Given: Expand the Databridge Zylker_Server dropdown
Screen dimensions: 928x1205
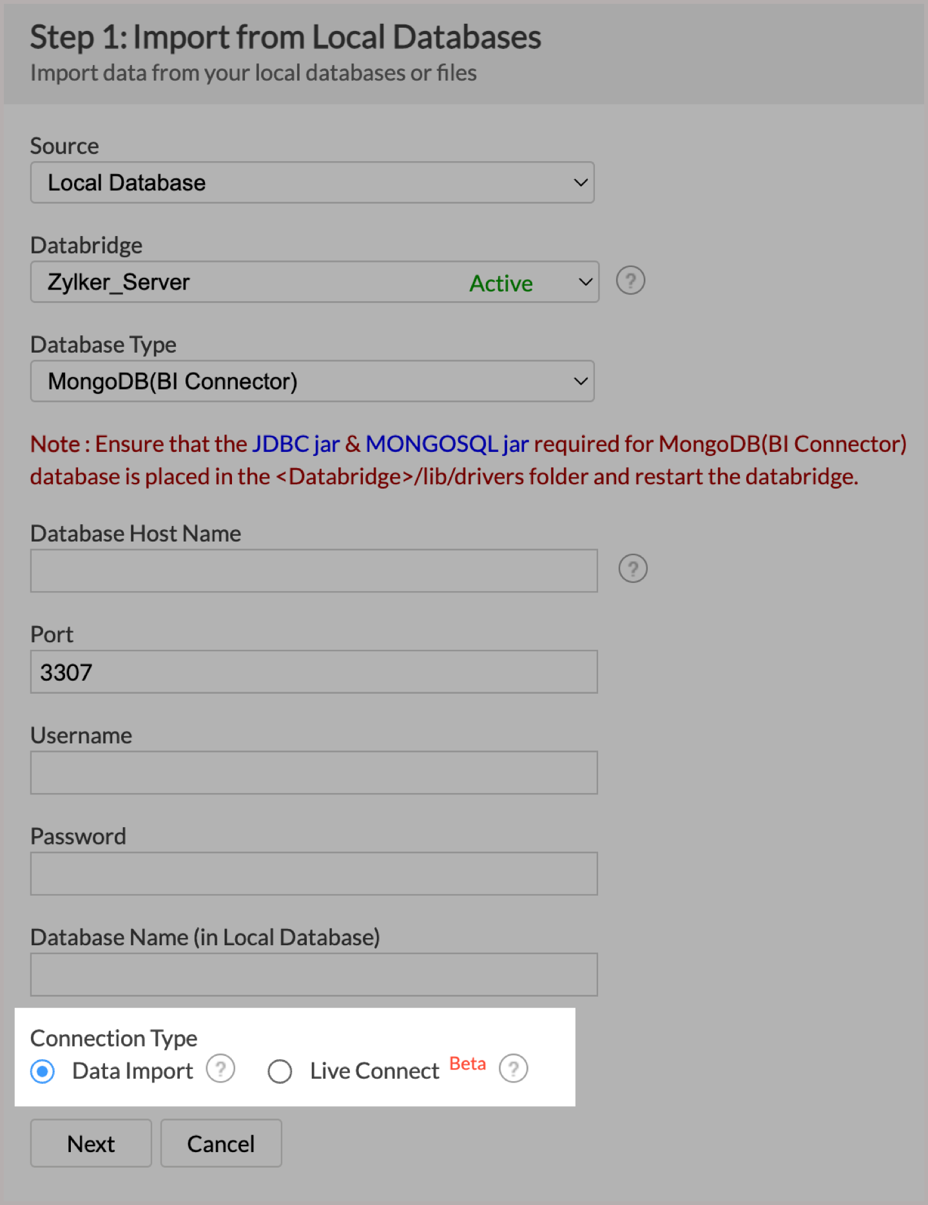Looking at the screenshot, I should pyautogui.click(x=314, y=282).
